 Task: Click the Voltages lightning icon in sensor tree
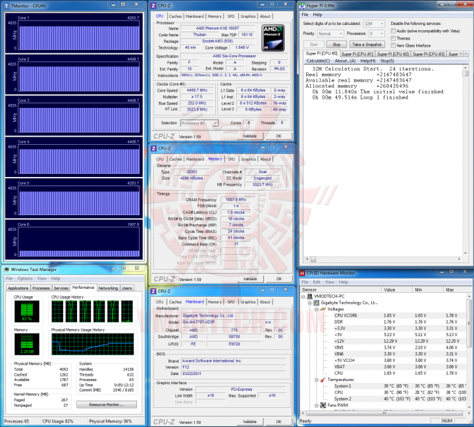[x=323, y=309]
